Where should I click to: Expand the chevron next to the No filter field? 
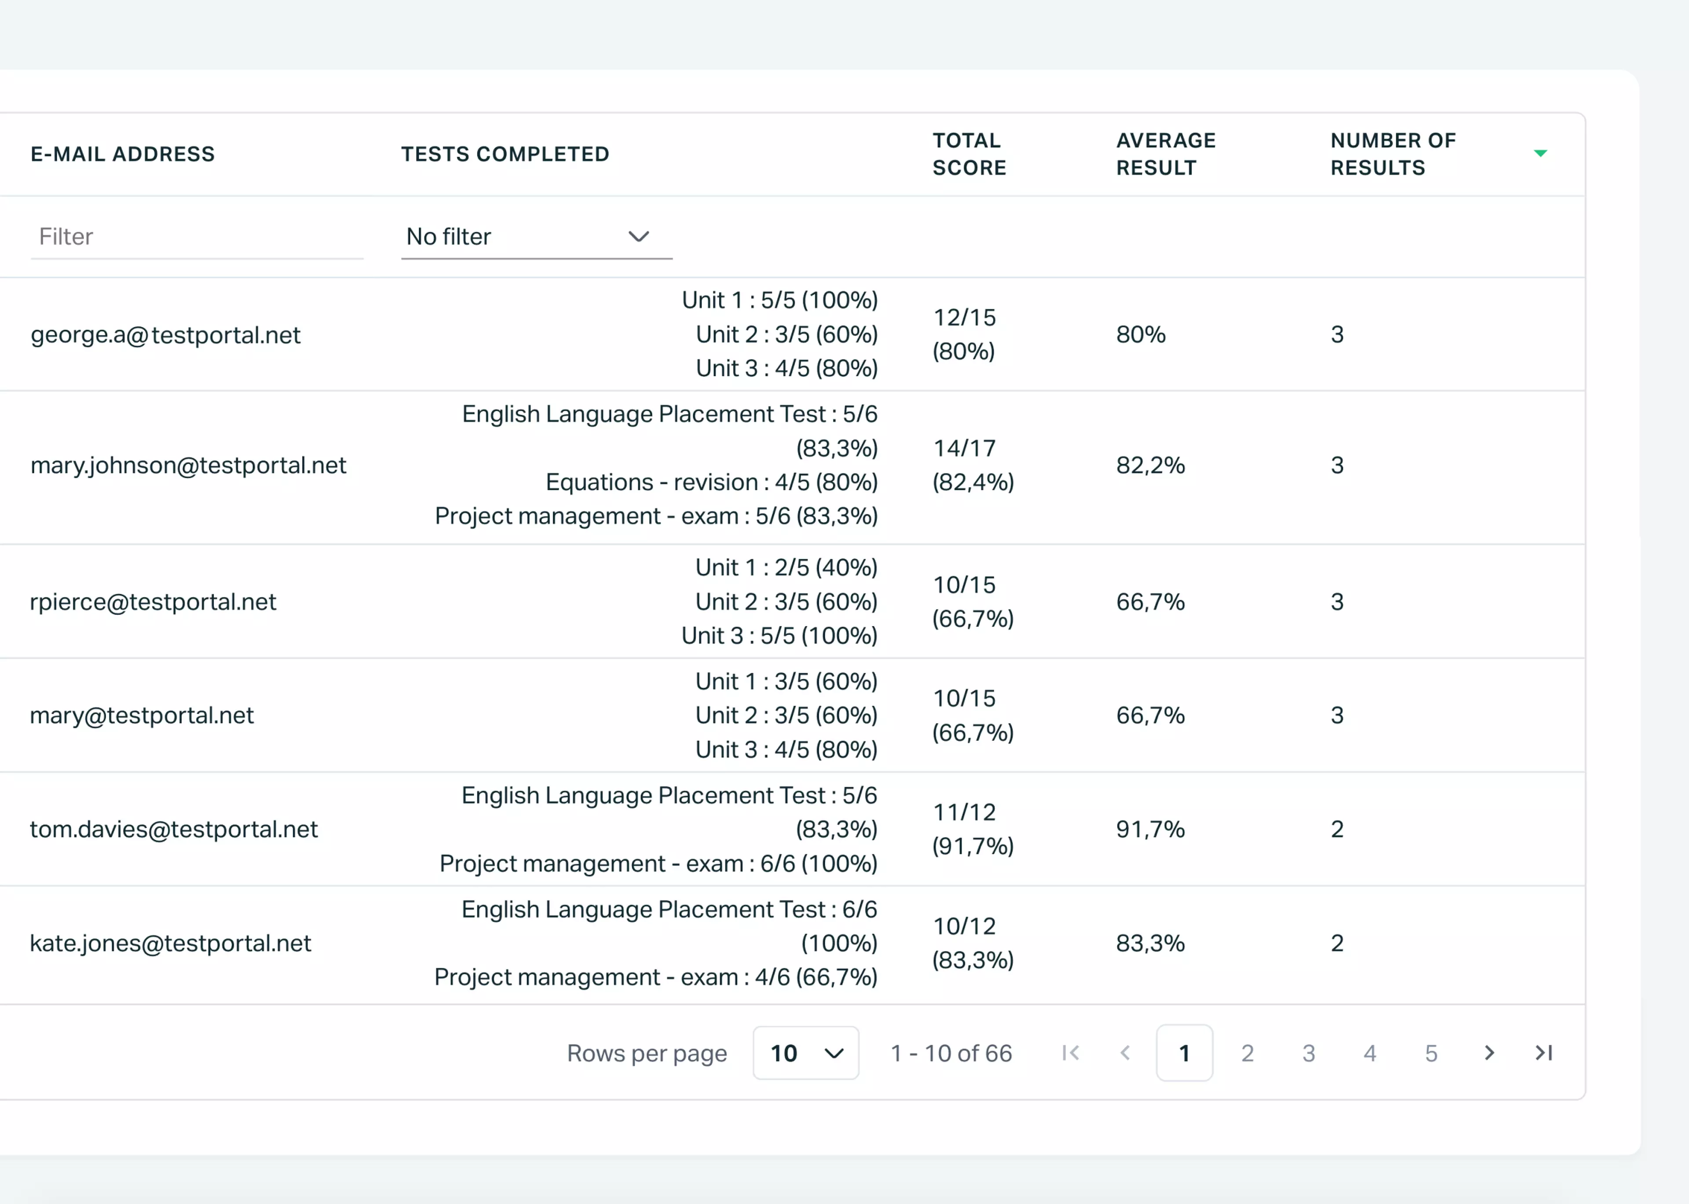639,237
